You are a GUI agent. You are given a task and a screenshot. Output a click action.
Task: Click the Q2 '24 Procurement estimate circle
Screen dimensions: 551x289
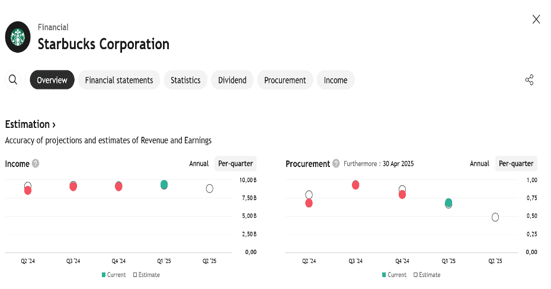click(309, 194)
